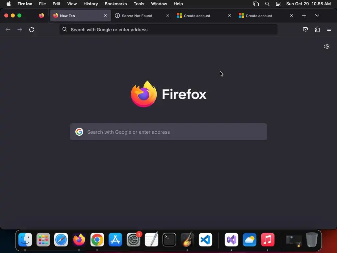Viewport: 337px width, 253px height.
Task: Click the Firefox icon in the Dock
Action: pyautogui.click(x=79, y=240)
